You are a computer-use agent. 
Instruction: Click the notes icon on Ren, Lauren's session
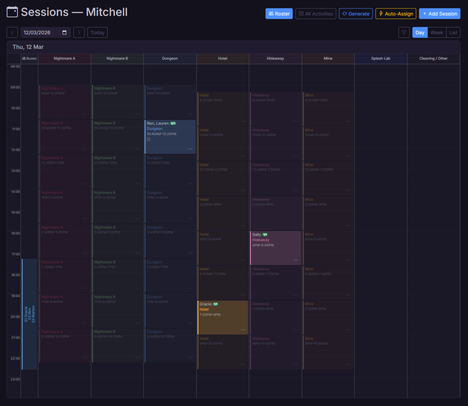click(149, 139)
